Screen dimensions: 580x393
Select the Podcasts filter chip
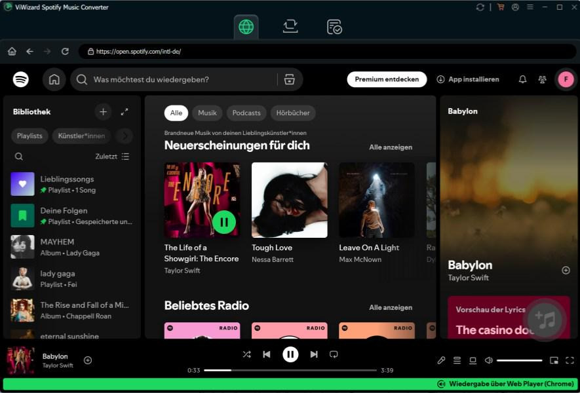point(246,113)
